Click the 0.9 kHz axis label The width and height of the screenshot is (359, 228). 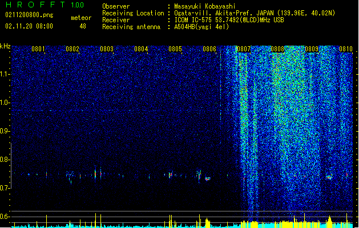[x=5, y=131]
